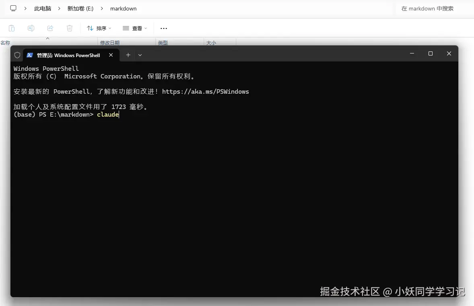Open the 查看 view dropdown
Viewport: 474px width, 306px height.
(135, 28)
